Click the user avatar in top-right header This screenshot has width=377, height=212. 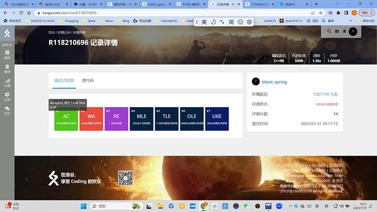(x=353, y=32)
